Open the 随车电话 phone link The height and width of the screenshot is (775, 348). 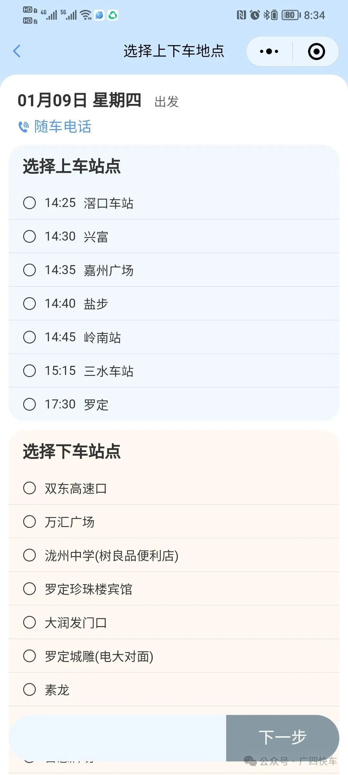(x=63, y=127)
